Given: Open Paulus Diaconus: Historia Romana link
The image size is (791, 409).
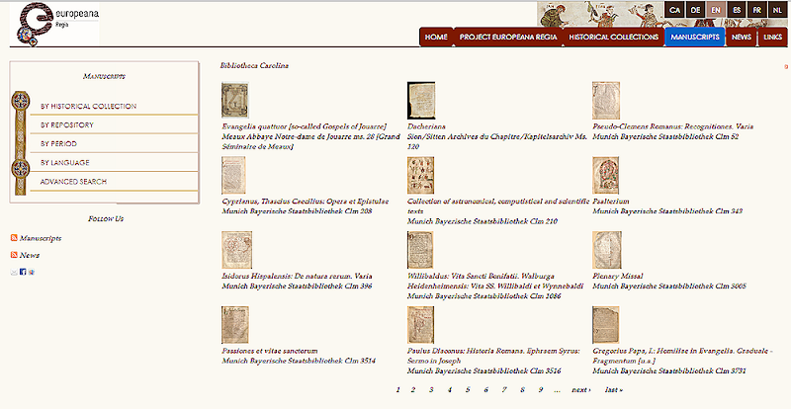Looking at the screenshot, I should (493, 356).
